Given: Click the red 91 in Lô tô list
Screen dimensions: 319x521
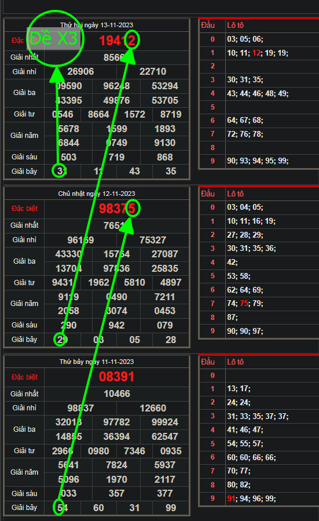Looking at the screenshot, I should click(231, 498).
